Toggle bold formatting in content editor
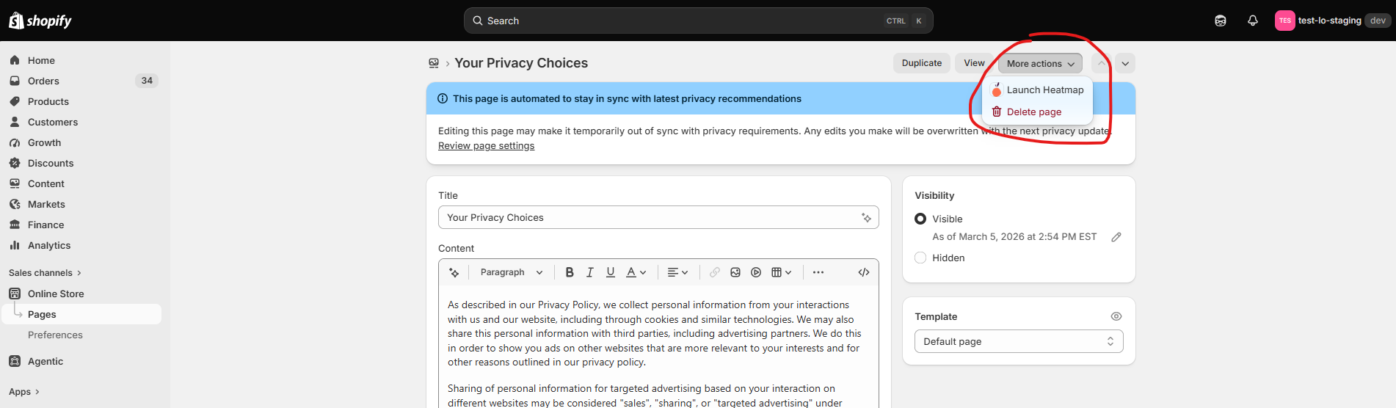1396x408 pixels. click(x=570, y=272)
